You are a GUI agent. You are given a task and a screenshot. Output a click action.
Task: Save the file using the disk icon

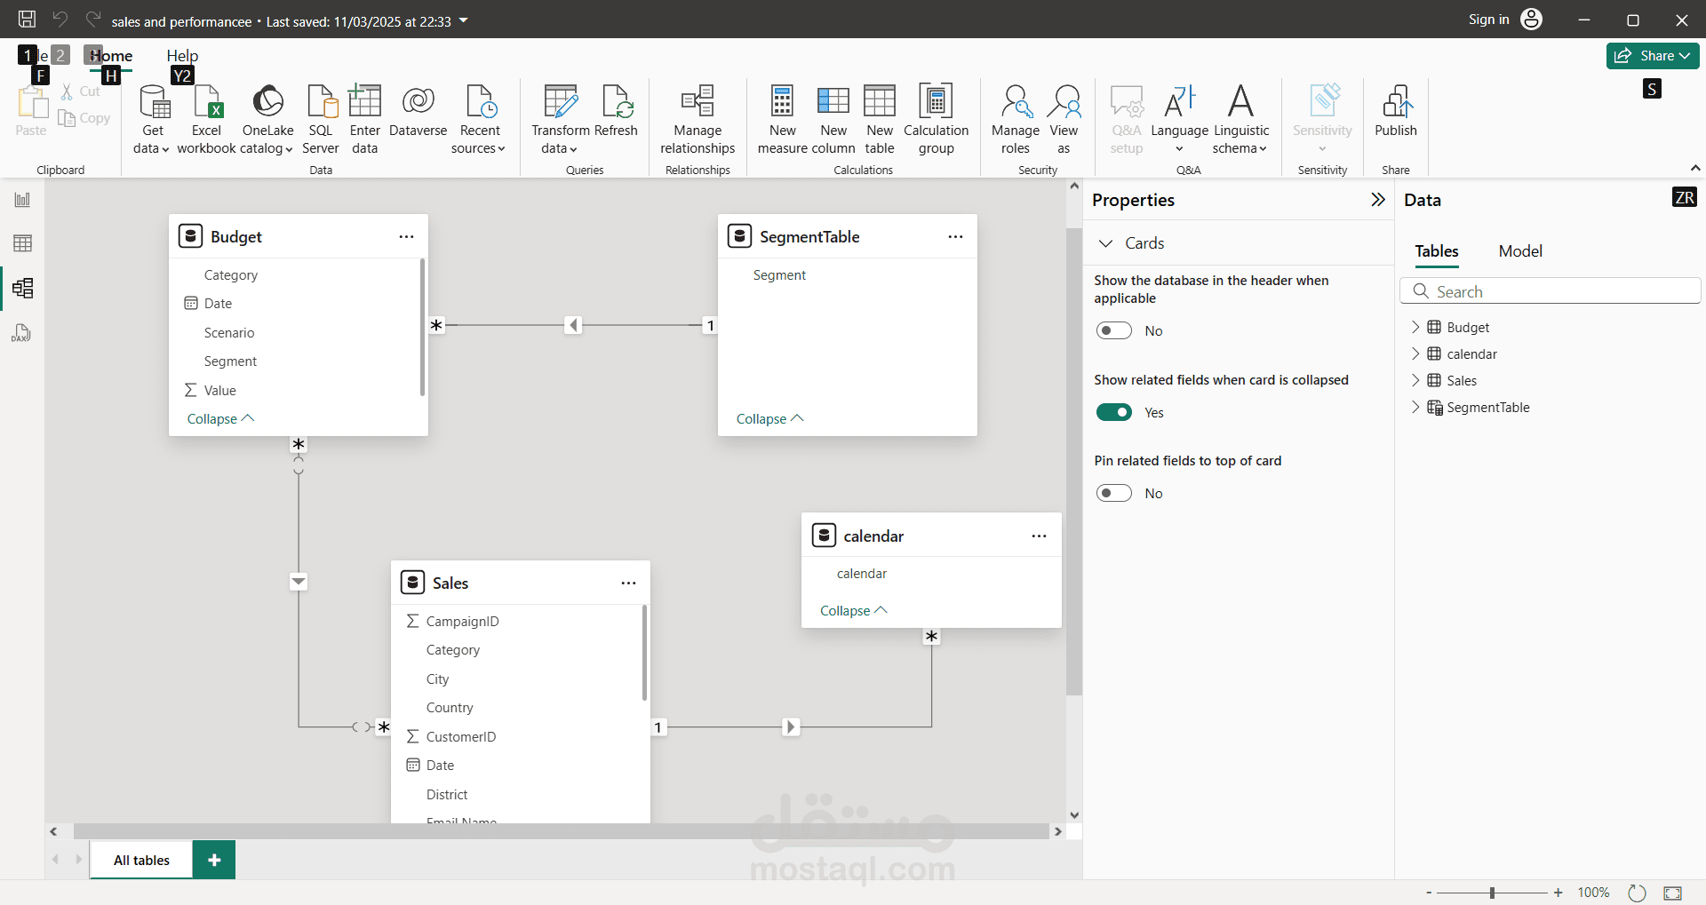28,20
